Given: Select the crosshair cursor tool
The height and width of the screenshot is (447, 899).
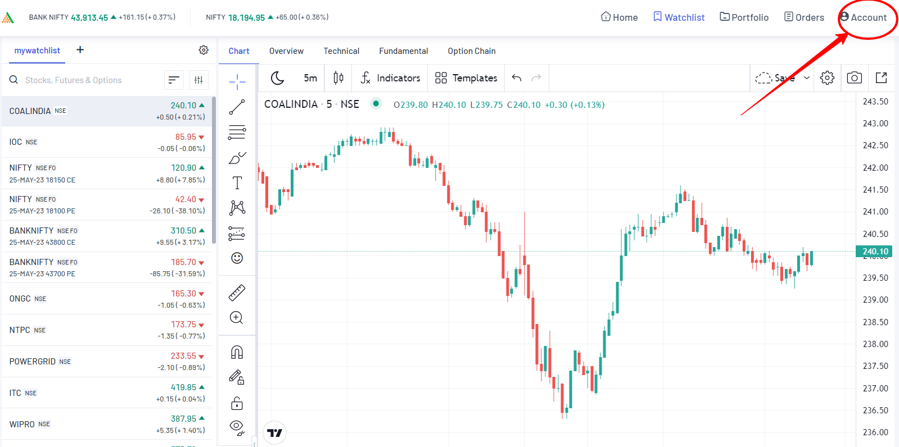Looking at the screenshot, I should [x=237, y=81].
